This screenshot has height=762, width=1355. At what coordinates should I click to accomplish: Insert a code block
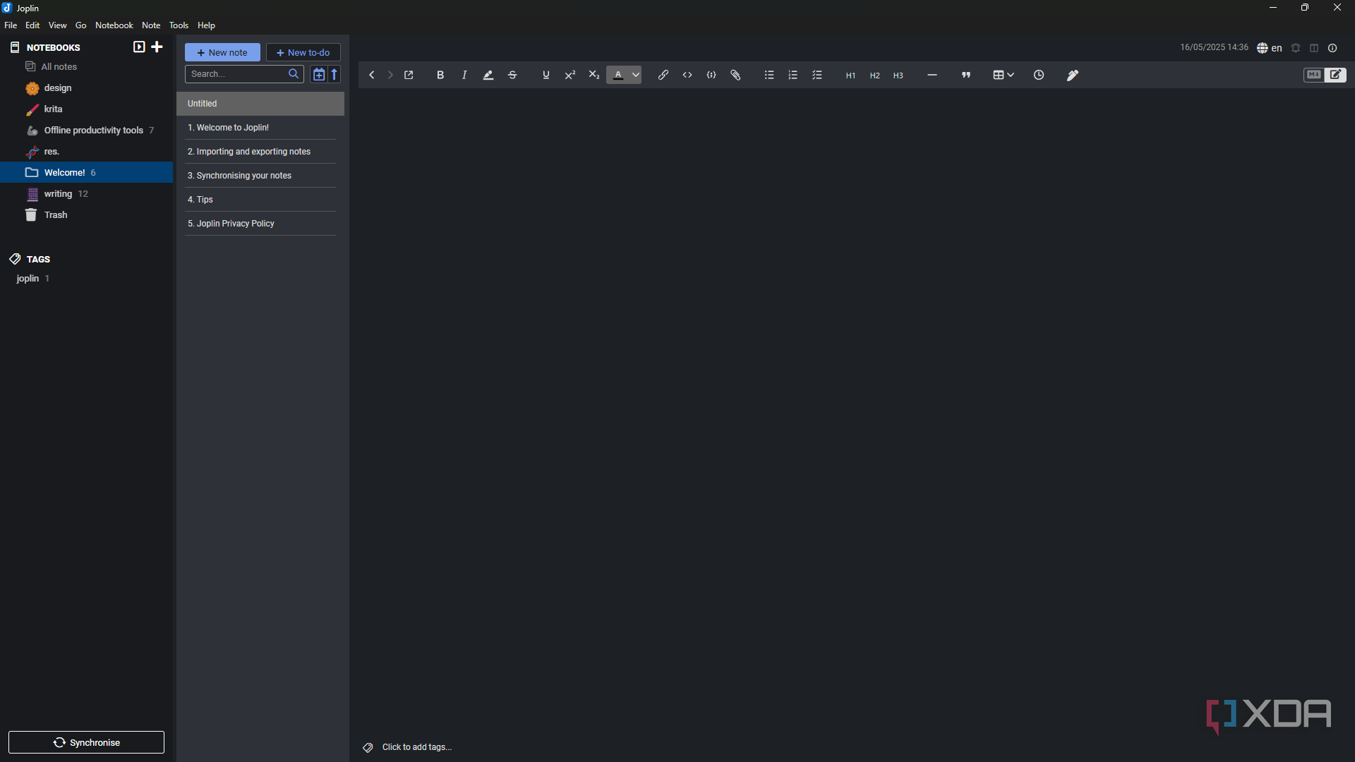tap(711, 75)
